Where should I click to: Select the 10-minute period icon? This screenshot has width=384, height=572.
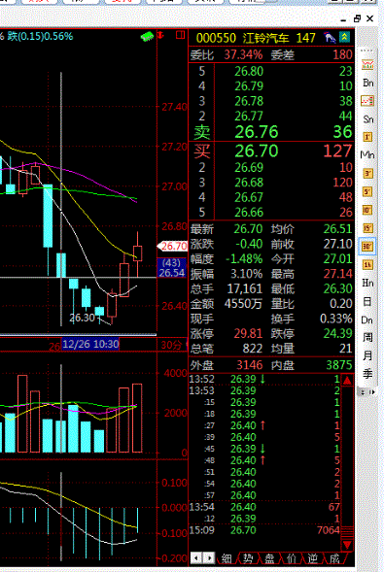click(x=367, y=210)
